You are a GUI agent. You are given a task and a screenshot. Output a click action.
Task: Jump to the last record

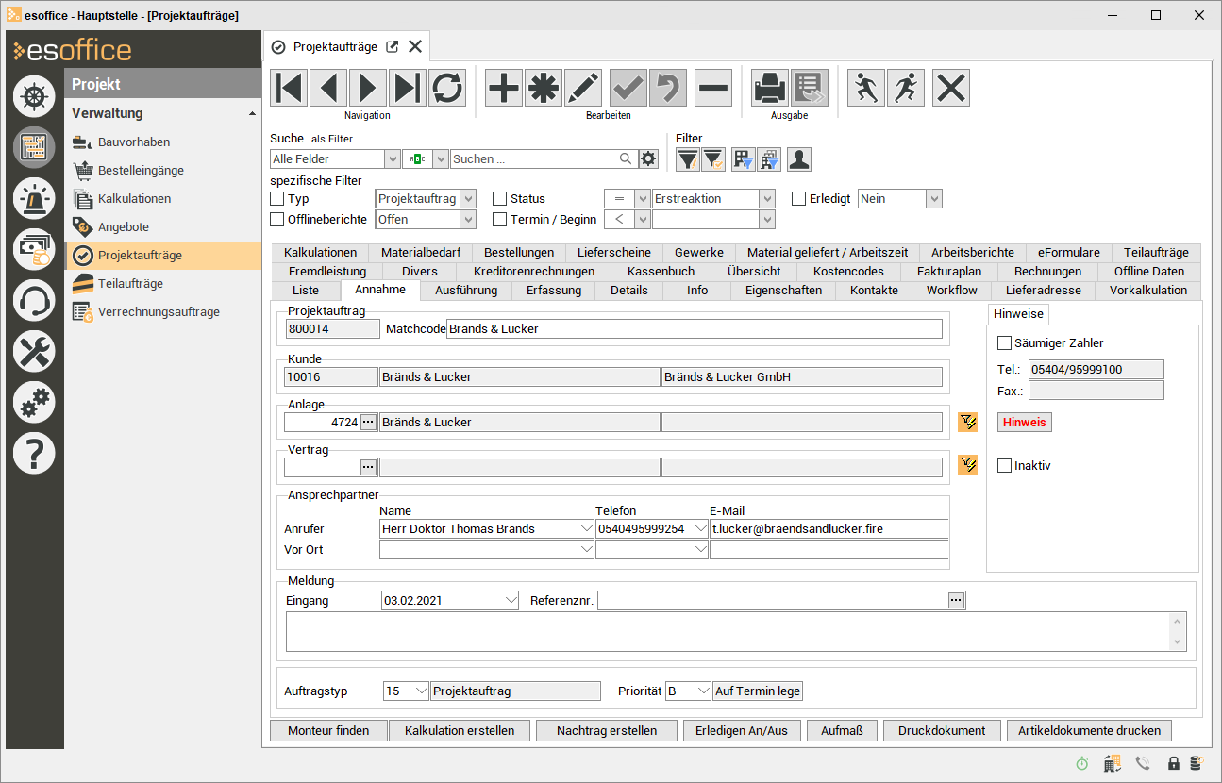[408, 88]
